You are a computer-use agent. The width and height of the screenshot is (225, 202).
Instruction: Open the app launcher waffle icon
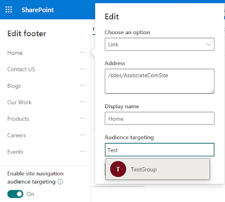click(x=9, y=9)
